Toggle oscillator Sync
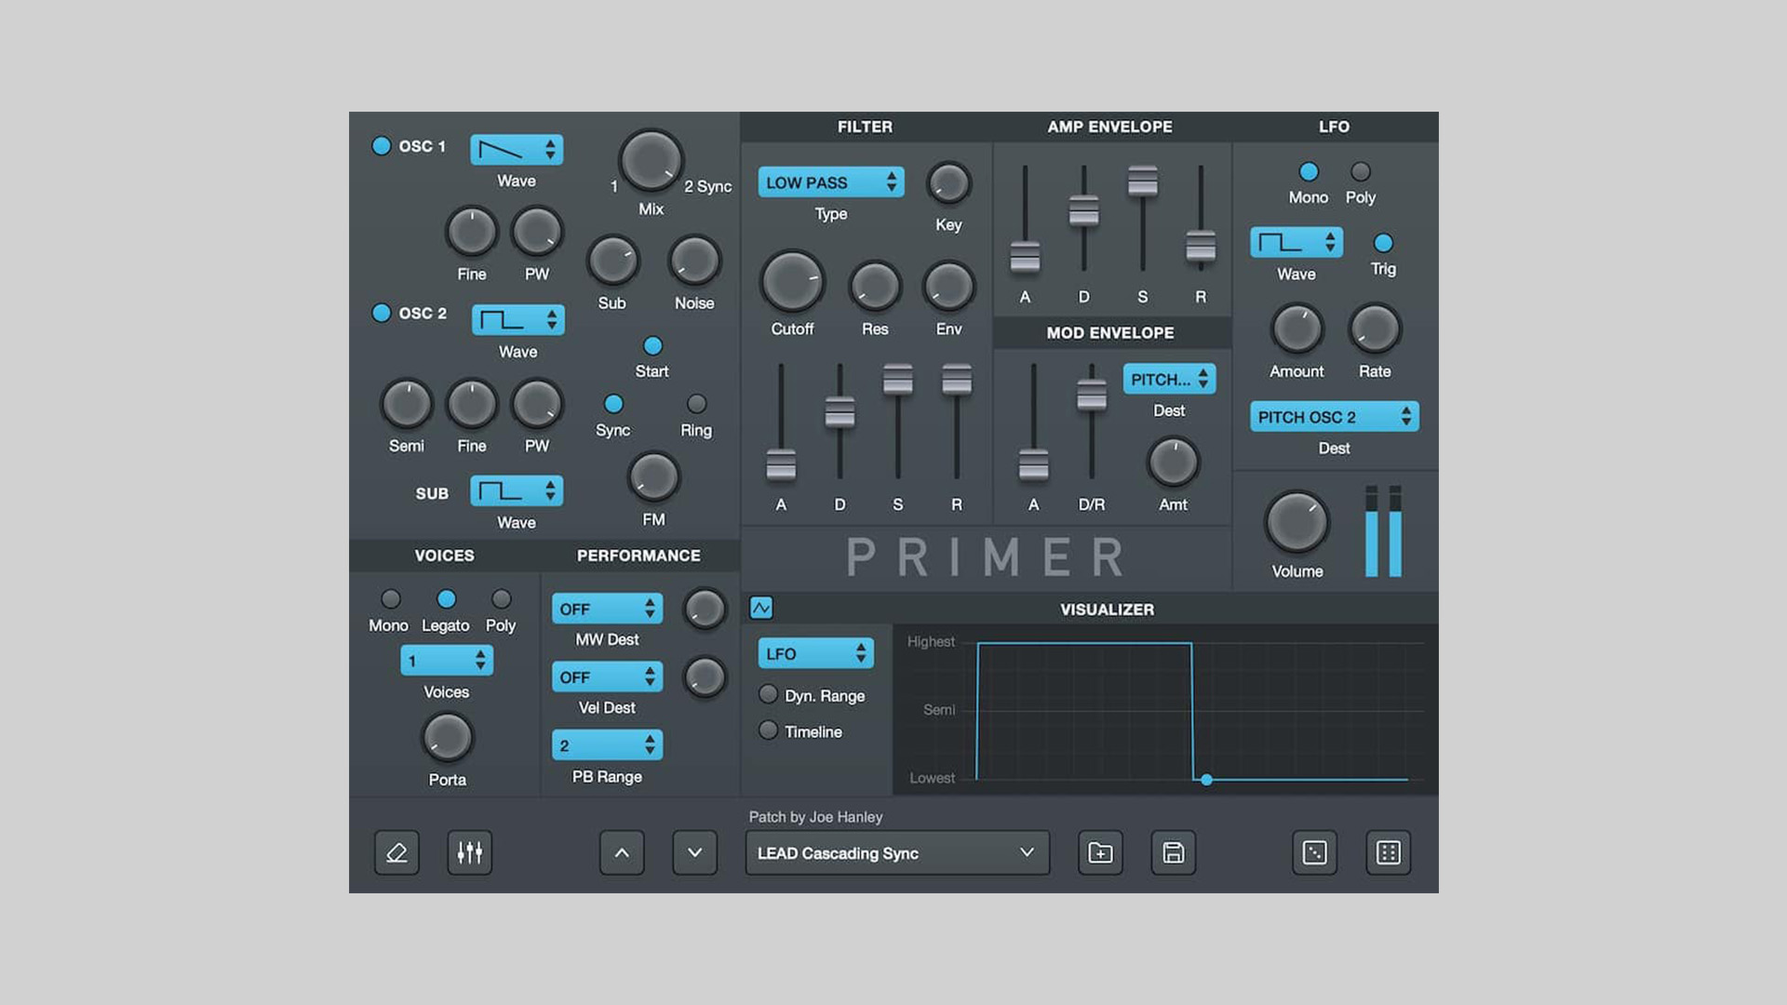The height and width of the screenshot is (1005, 1787). 613,404
